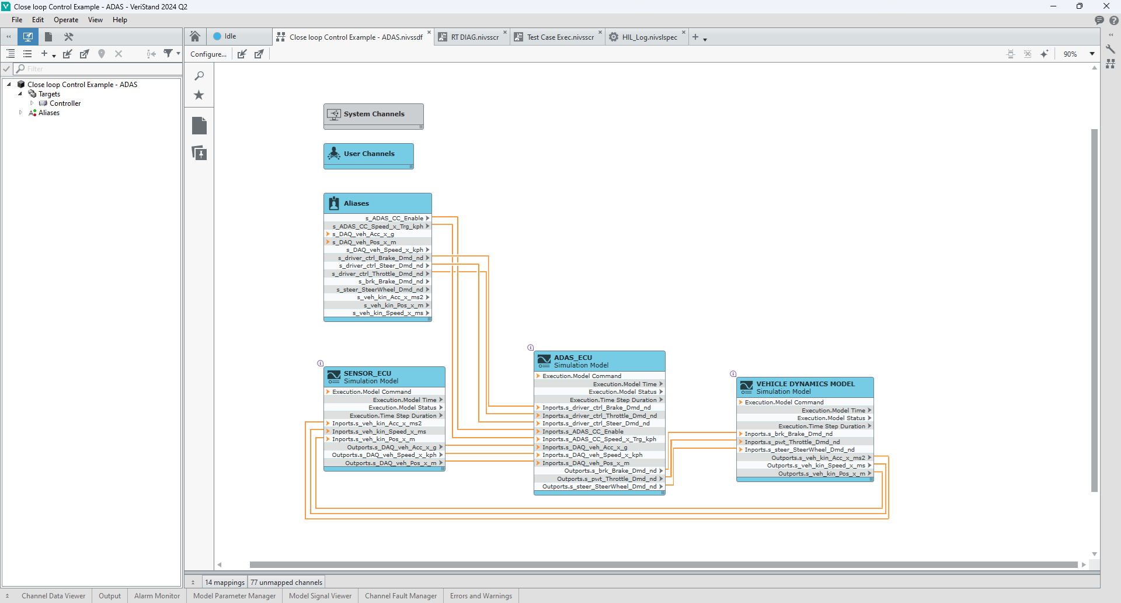Click the info icon above SENSOR_ECU block
Screen dimensions: 1121x603
click(x=321, y=363)
